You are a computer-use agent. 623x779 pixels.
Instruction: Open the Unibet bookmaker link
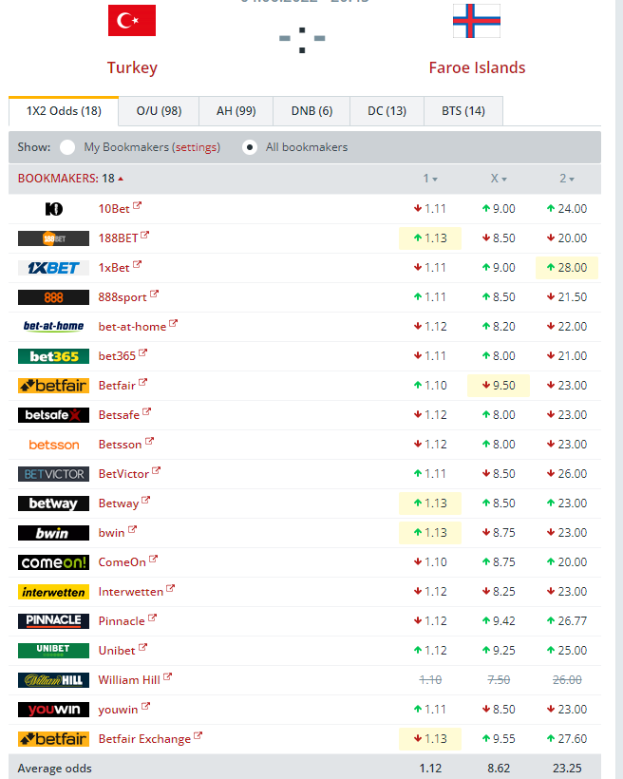[117, 651]
